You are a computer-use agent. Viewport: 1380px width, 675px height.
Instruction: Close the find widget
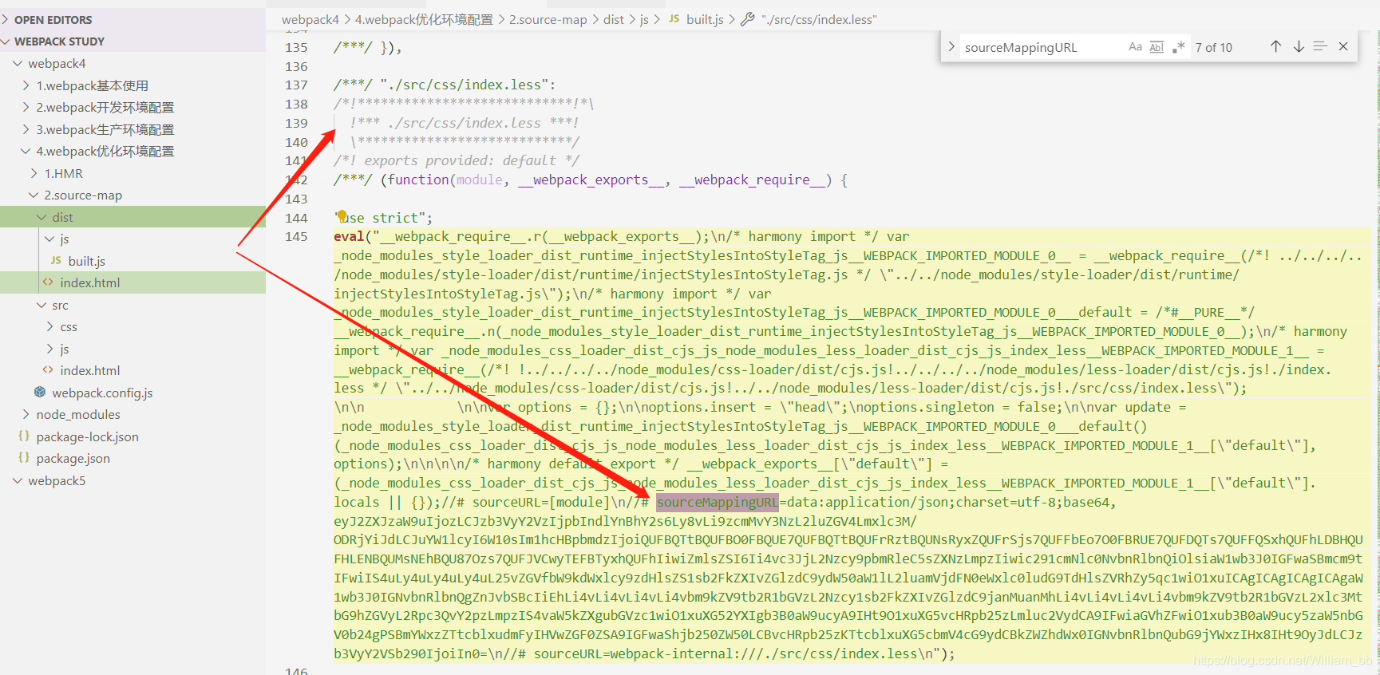point(1343,47)
